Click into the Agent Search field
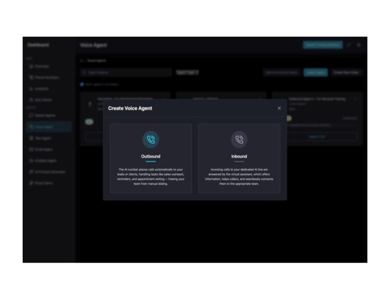Viewport: 390px width, 292px height. point(126,72)
